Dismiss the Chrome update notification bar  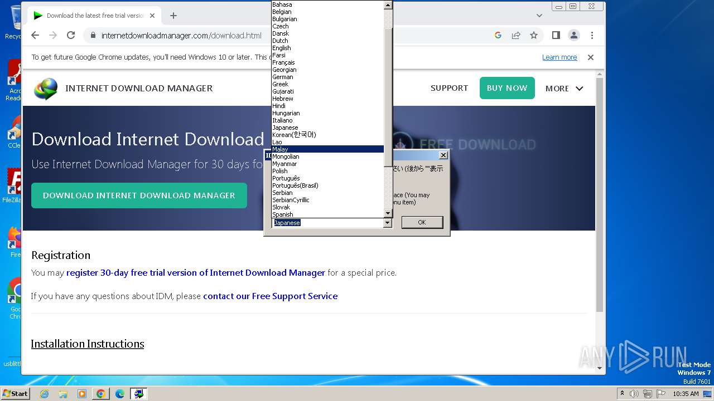591,57
